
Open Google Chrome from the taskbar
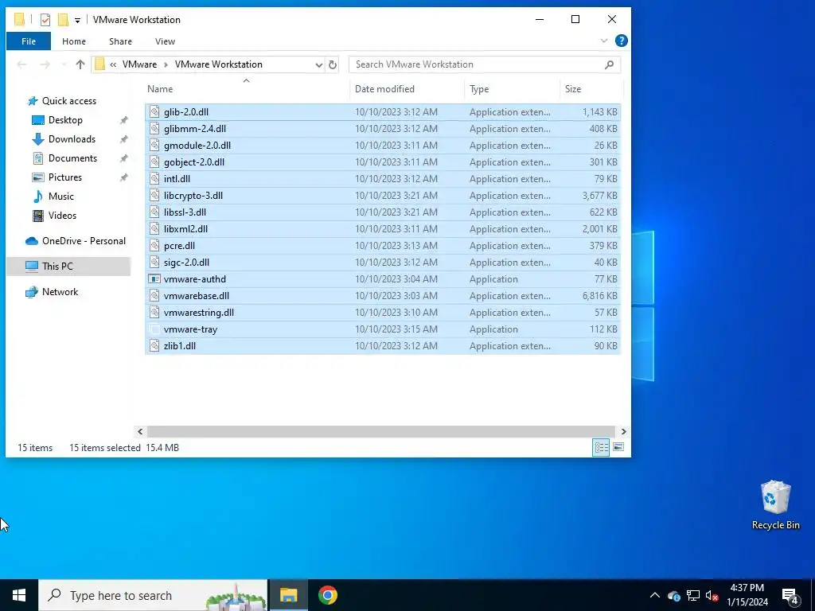328,595
